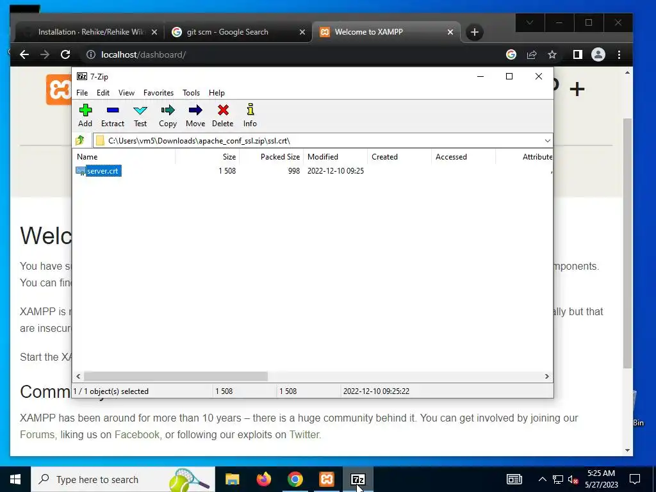Click the muted volume tray icon
The image size is (656, 492).
pos(573,479)
